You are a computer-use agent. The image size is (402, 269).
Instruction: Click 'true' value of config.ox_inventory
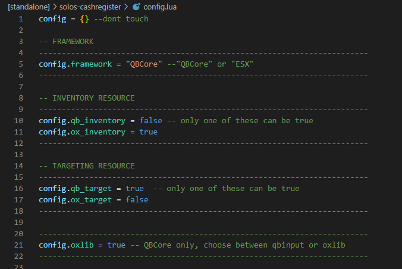coord(149,132)
